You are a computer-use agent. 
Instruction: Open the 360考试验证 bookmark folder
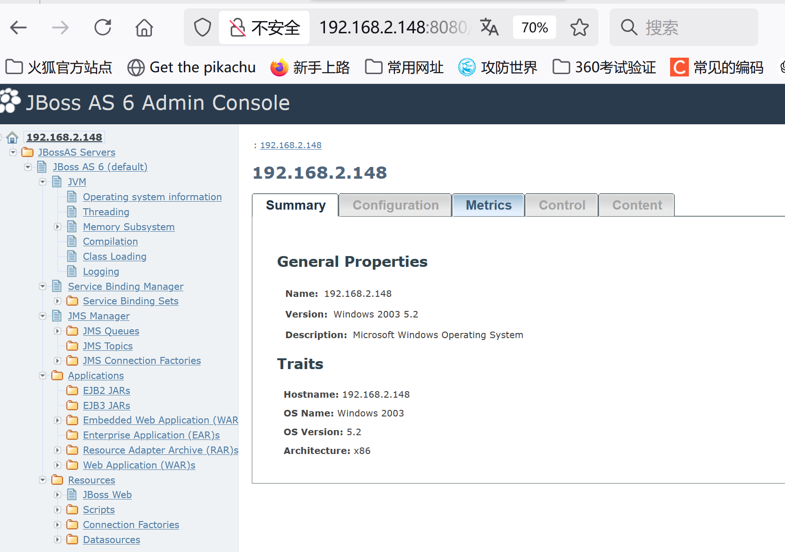pyautogui.click(x=604, y=68)
